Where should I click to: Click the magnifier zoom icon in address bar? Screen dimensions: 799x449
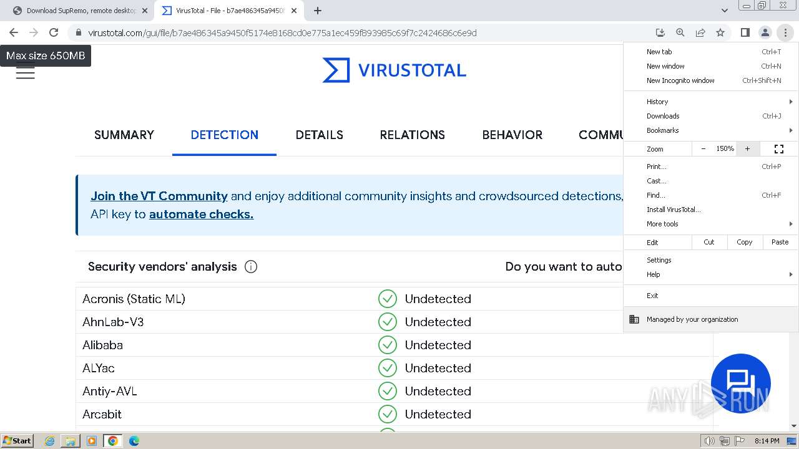[680, 32]
